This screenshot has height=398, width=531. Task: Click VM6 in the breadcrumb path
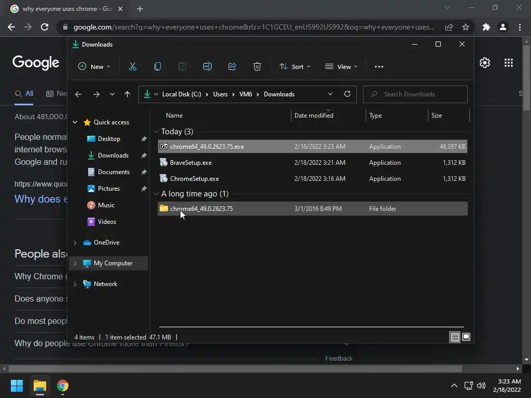(245, 94)
